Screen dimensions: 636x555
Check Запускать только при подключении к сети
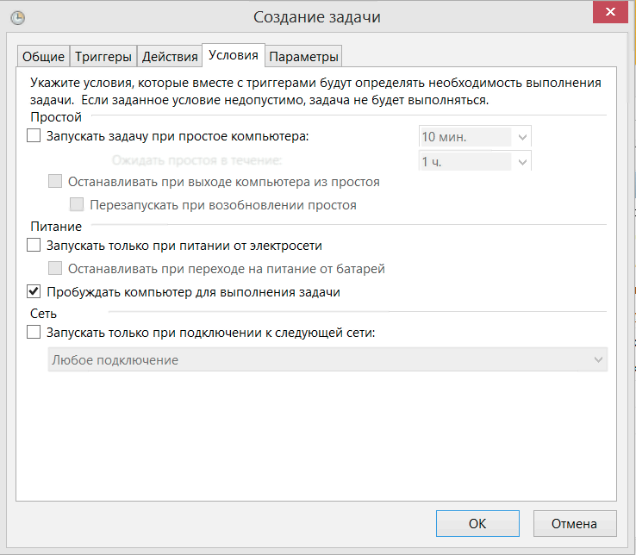pos(34,332)
